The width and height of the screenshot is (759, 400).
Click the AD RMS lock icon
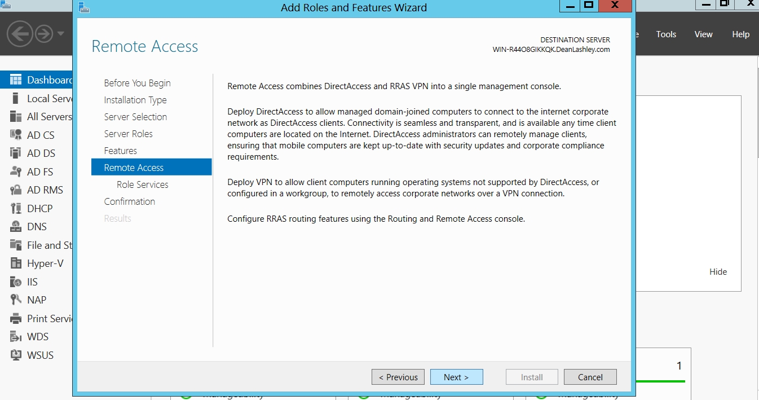(16, 190)
